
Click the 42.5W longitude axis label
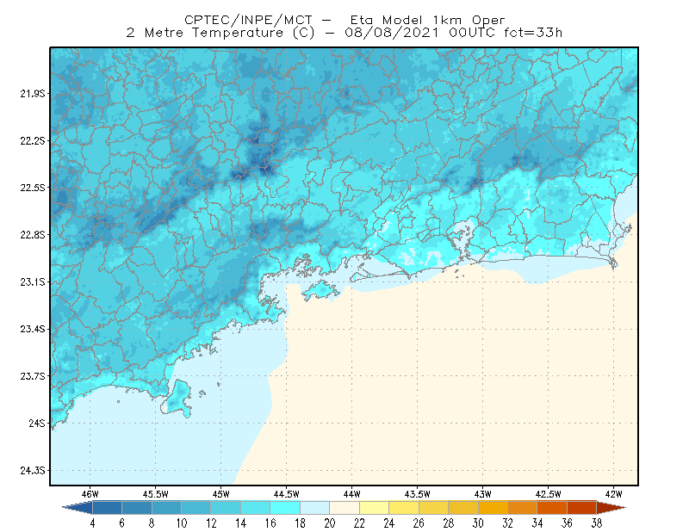548,494
